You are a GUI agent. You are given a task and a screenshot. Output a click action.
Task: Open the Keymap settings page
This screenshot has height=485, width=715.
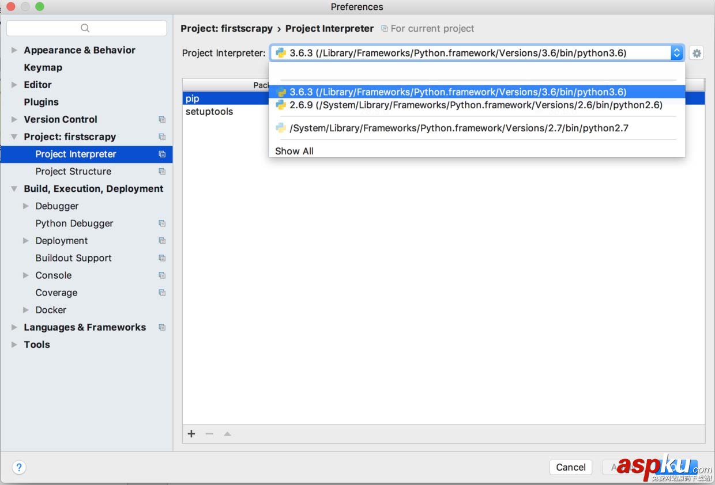tap(43, 67)
